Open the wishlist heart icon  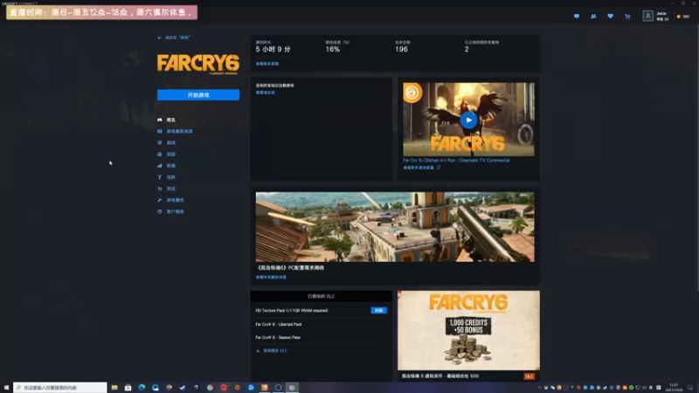point(610,16)
